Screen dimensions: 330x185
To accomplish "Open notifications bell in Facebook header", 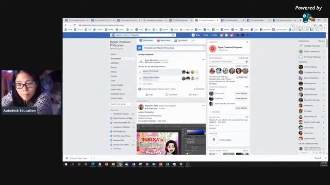I will 232,35.
